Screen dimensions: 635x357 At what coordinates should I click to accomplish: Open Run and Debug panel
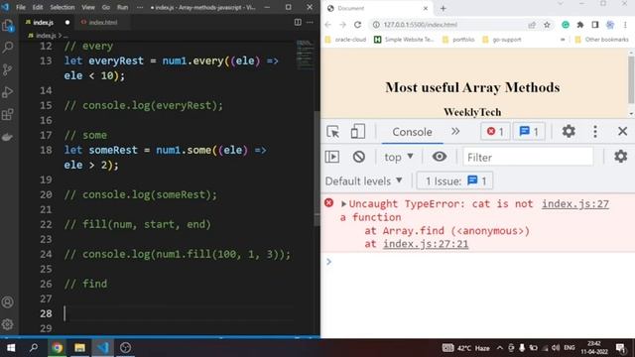pos(8,92)
